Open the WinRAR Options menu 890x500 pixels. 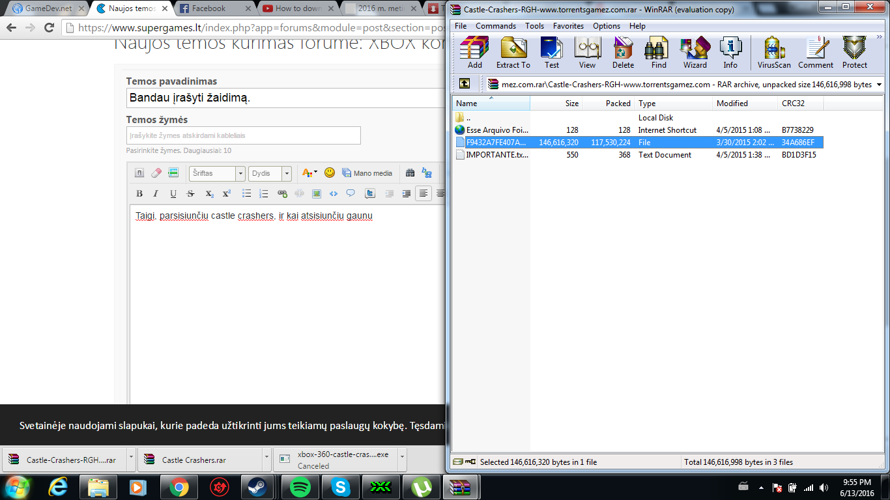(x=607, y=26)
